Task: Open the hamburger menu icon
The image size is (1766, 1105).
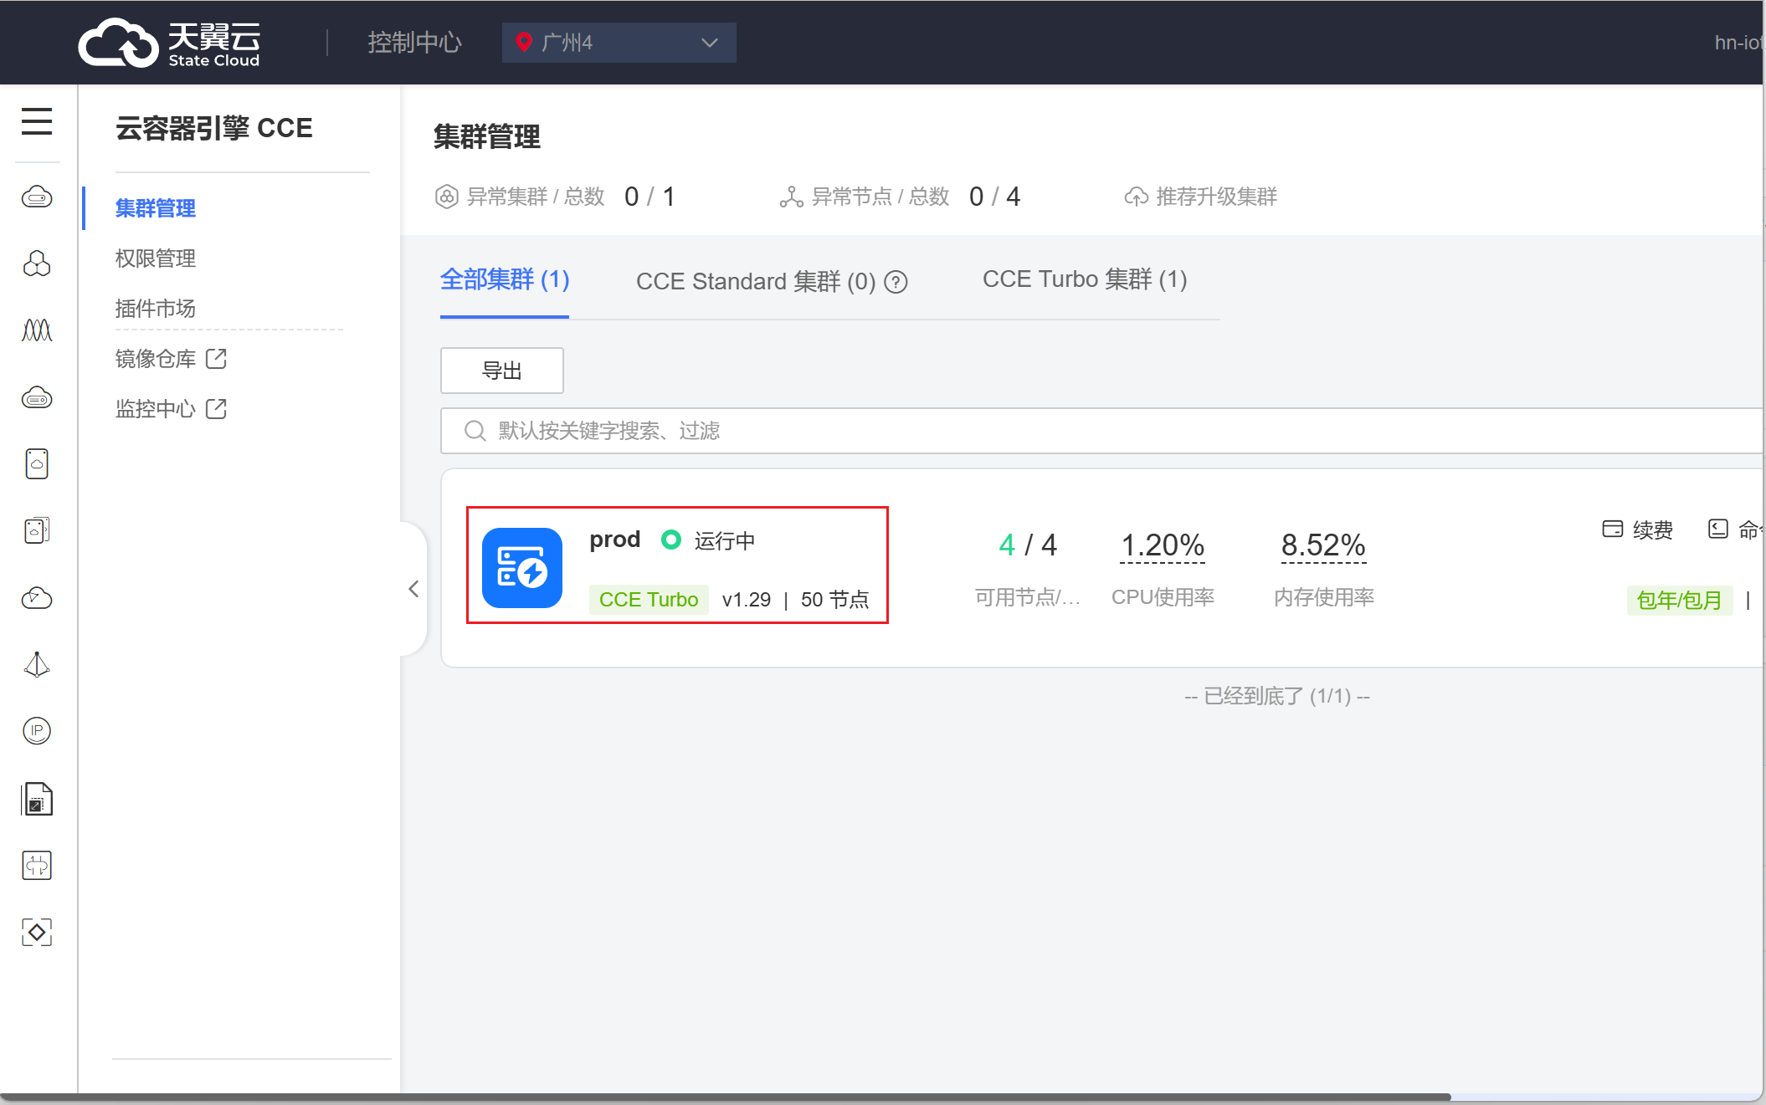Action: pyautogui.click(x=37, y=121)
